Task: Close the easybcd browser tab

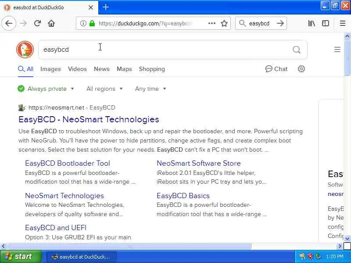Action: pyautogui.click(x=91, y=7)
